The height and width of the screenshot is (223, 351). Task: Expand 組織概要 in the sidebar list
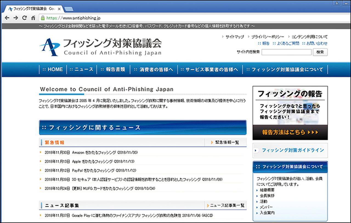click(267, 190)
